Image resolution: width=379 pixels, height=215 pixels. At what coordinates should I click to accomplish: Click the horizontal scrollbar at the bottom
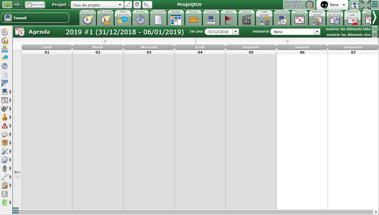click(195, 212)
